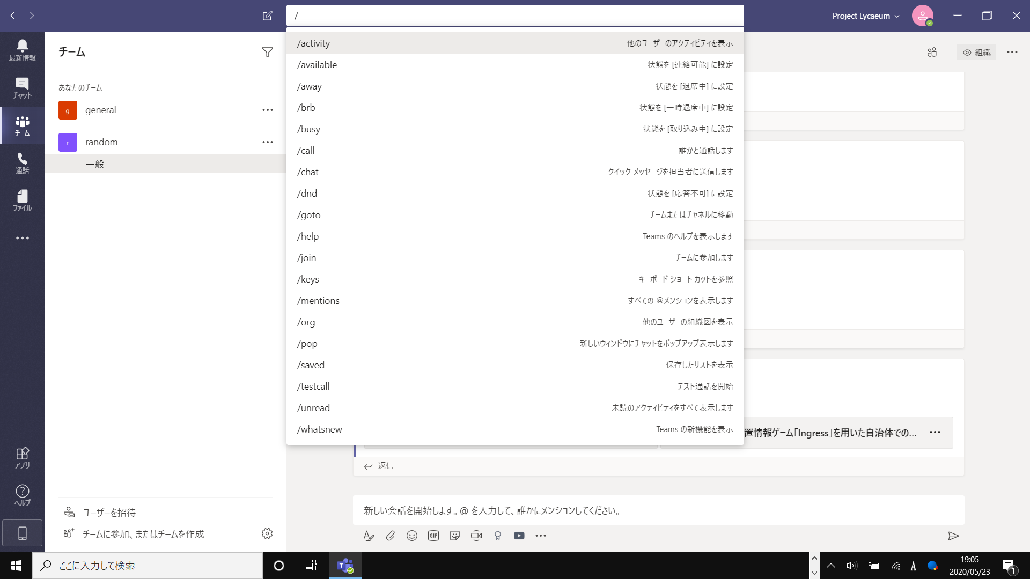Send the message with the arrow icon
Viewport: 1030px width, 579px height.
point(954,536)
